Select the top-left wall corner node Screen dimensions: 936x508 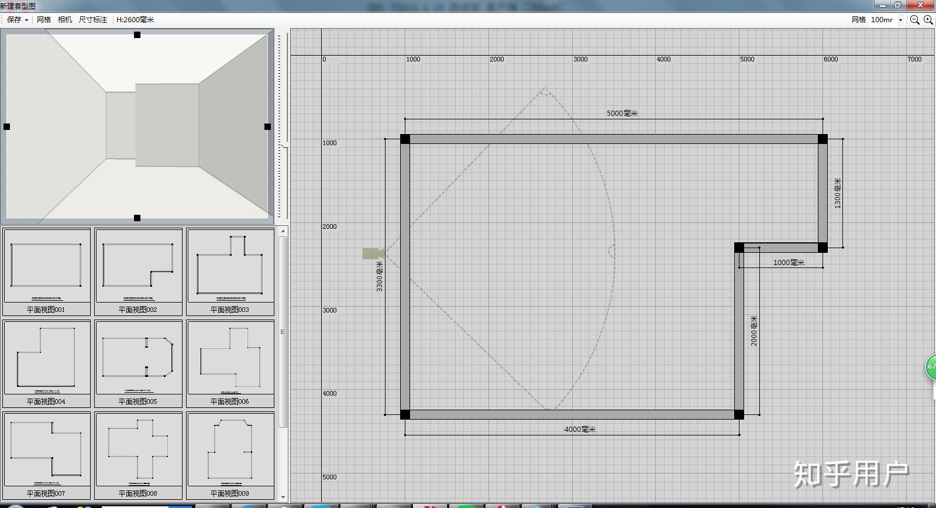tap(405, 139)
